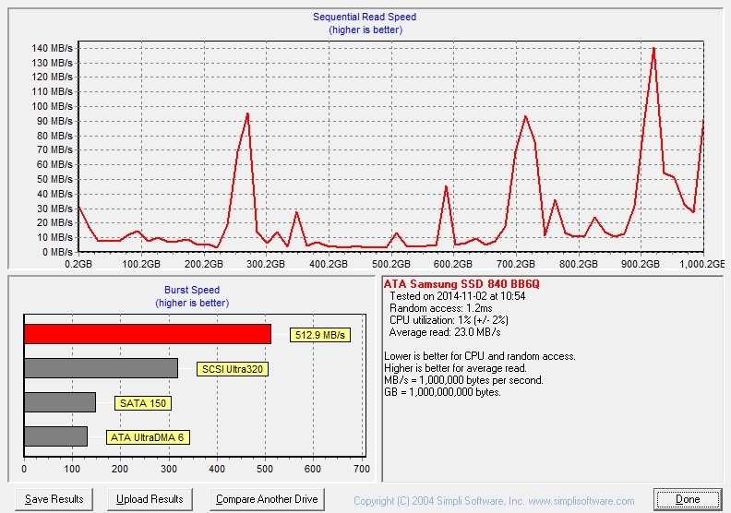Click the Average read: 23.0 MB/s line

[445, 332]
